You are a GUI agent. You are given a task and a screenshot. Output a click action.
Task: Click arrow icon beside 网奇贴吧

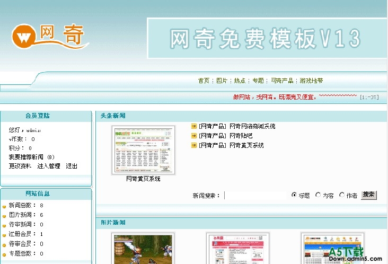(194, 136)
